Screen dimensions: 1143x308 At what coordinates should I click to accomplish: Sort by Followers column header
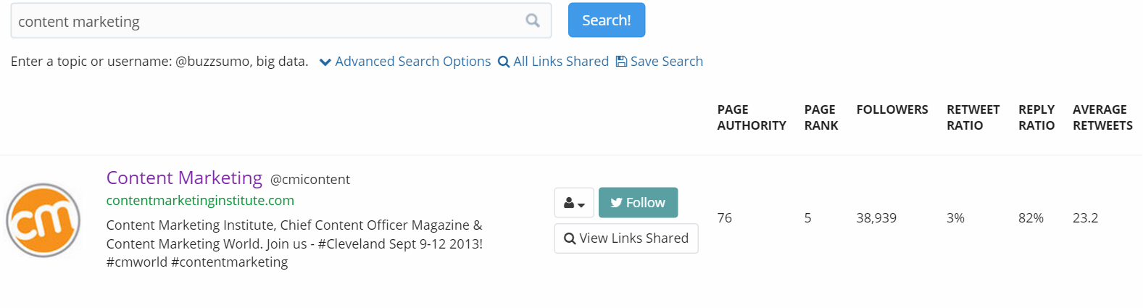point(892,109)
